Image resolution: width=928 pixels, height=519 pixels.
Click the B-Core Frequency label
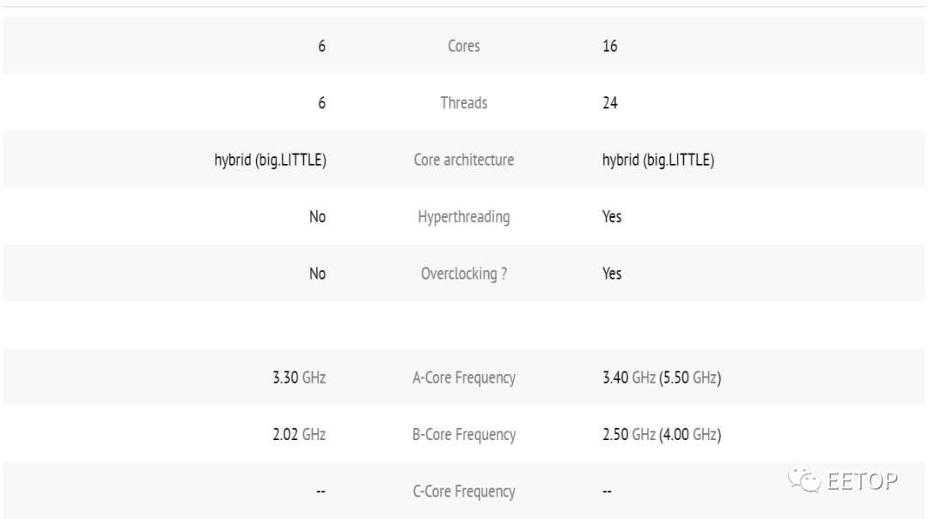[x=463, y=434]
